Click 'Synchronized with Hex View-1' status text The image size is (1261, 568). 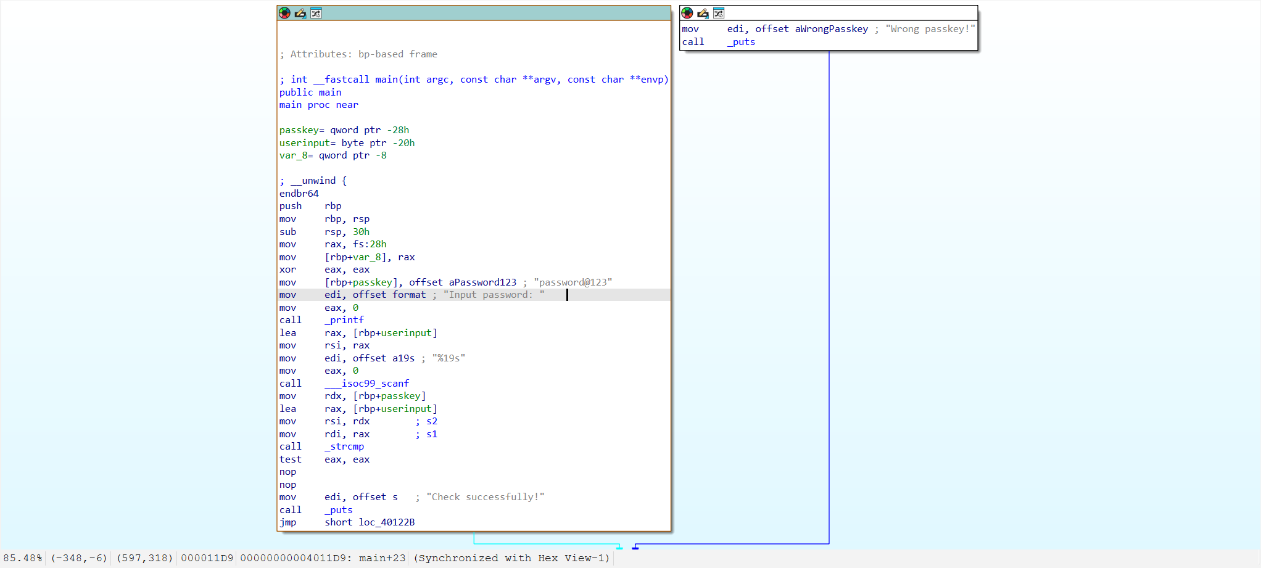pyautogui.click(x=511, y=558)
